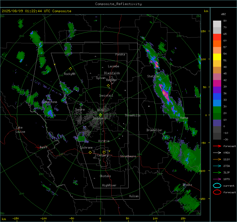The image size is (237, 222).
Task: Click the orange 111V arrow legend icon
Action: pyautogui.click(x=217, y=159)
